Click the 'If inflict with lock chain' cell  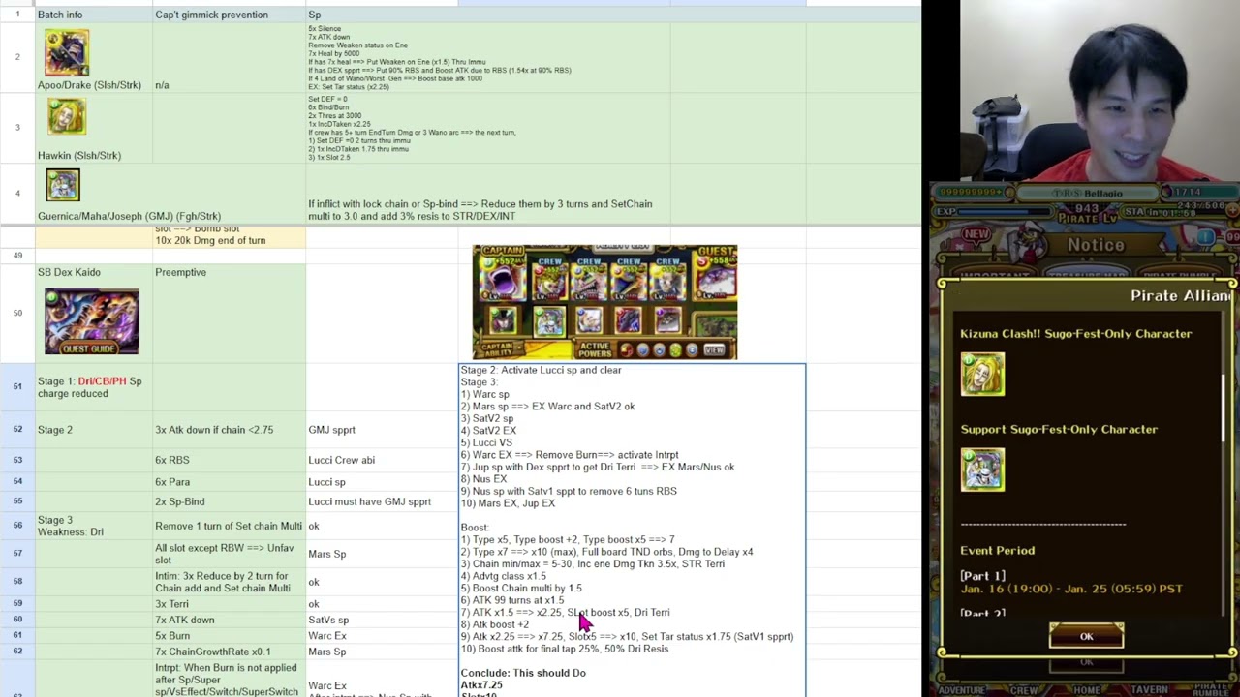click(x=480, y=210)
